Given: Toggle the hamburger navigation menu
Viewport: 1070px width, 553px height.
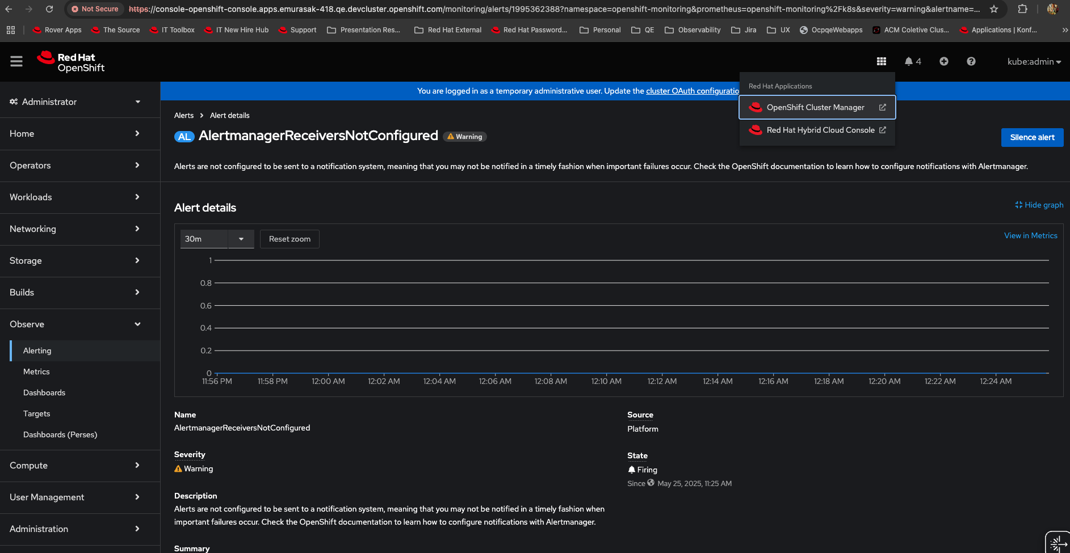Looking at the screenshot, I should [16, 61].
